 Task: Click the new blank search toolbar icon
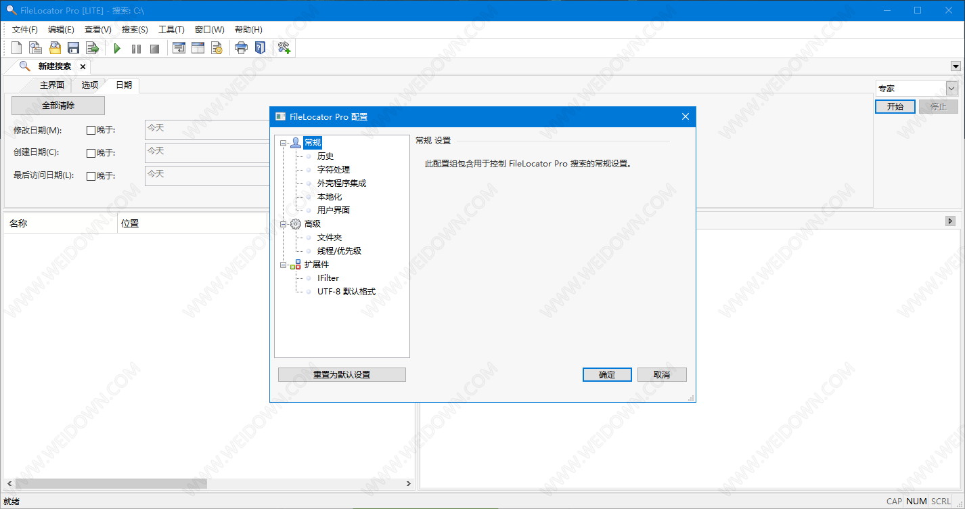click(17, 48)
